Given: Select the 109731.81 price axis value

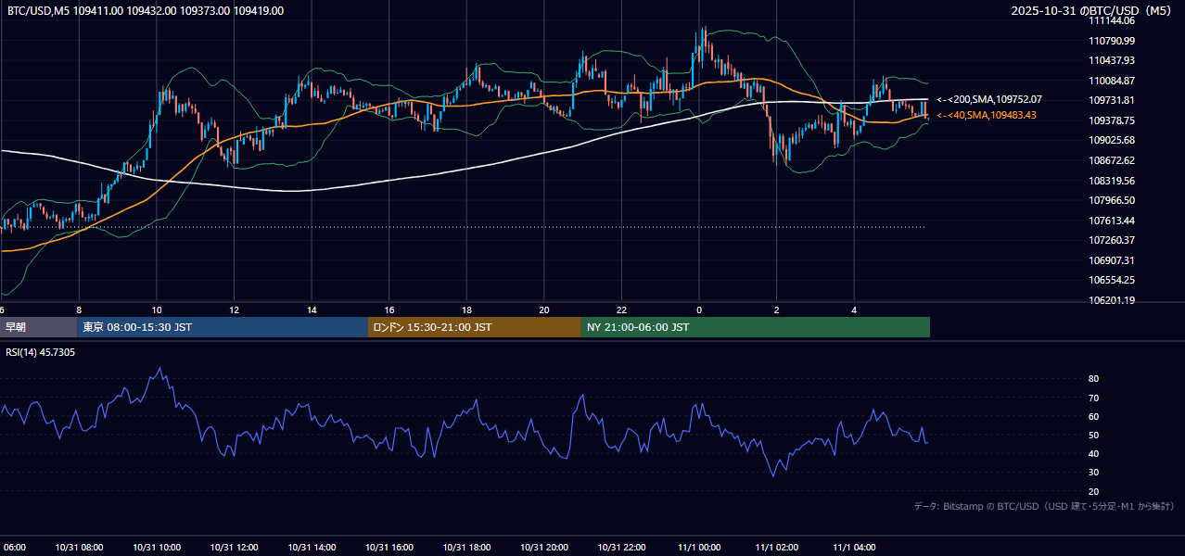Looking at the screenshot, I should click(x=1112, y=100).
